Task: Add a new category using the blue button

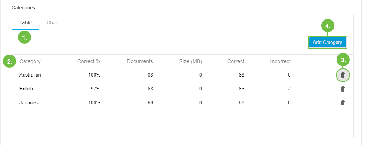Action: [328, 42]
